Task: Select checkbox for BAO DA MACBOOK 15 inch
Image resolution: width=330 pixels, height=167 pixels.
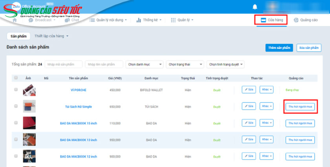Action: pyautogui.click(x=16, y=123)
